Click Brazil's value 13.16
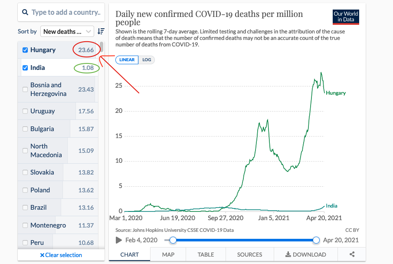Screen dimensions: 393x264 coord(86,208)
